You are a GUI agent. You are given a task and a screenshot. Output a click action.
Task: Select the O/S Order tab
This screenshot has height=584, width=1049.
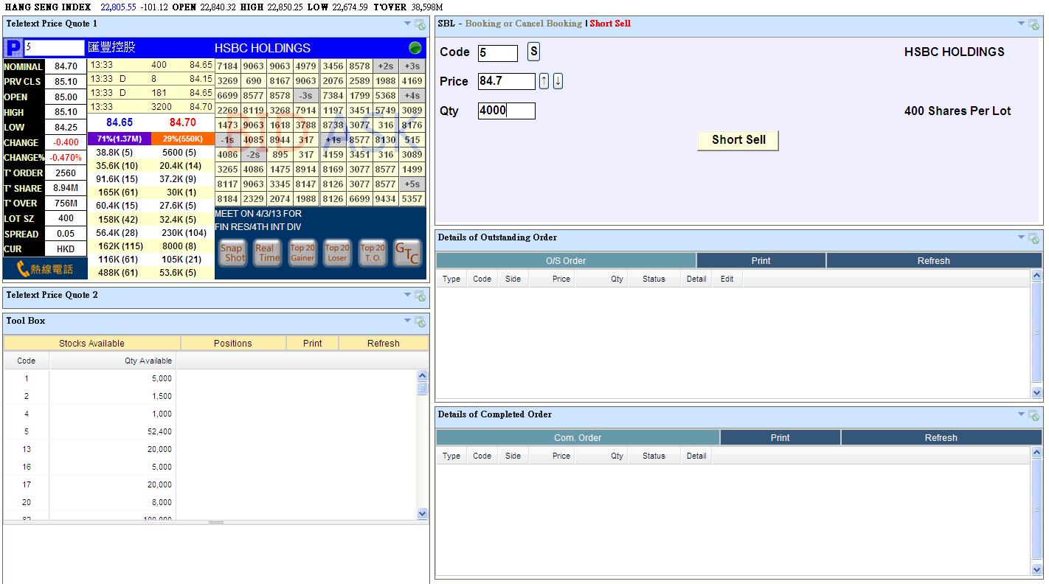coord(566,261)
